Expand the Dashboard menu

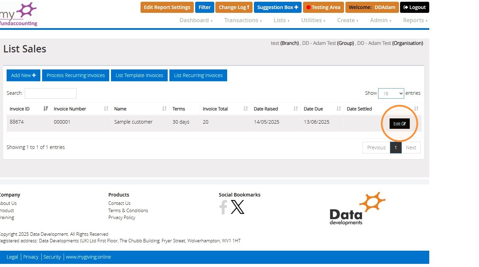tap(196, 20)
